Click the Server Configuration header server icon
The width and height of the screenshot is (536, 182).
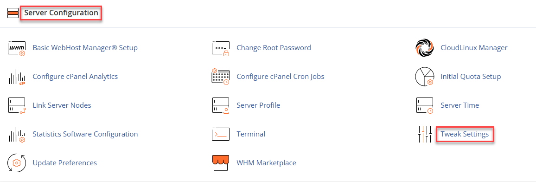click(13, 13)
